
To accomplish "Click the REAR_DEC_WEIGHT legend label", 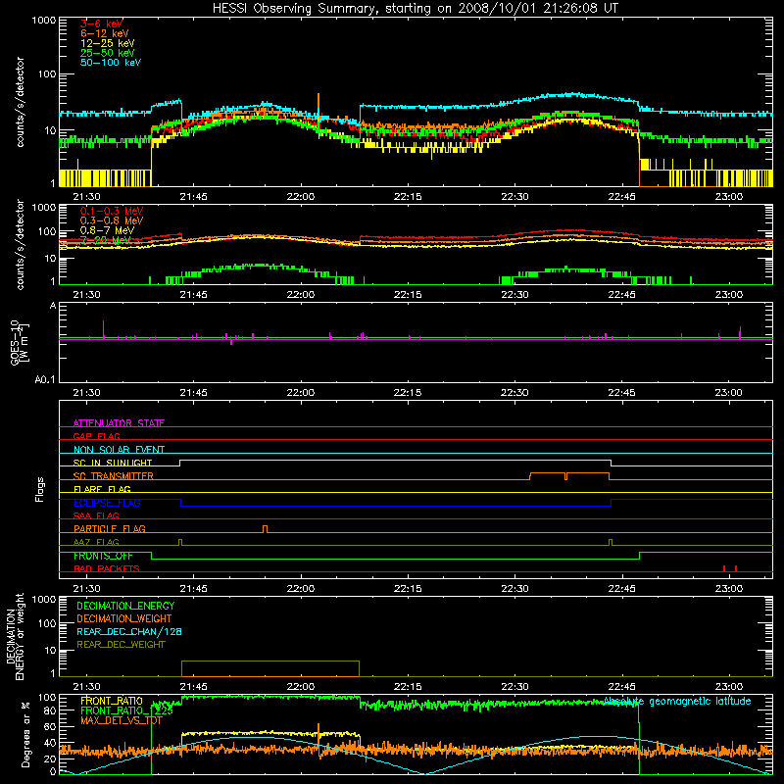I will [x=121, y=645].
